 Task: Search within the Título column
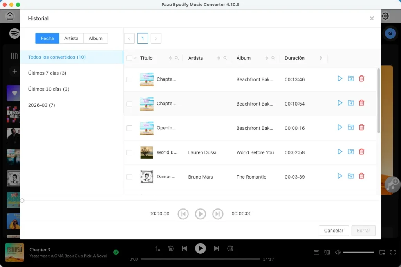coord(177,58)
